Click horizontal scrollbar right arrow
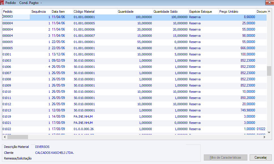Image resolution: width=274 pixels, height=164 pixels. pos(264,137)
